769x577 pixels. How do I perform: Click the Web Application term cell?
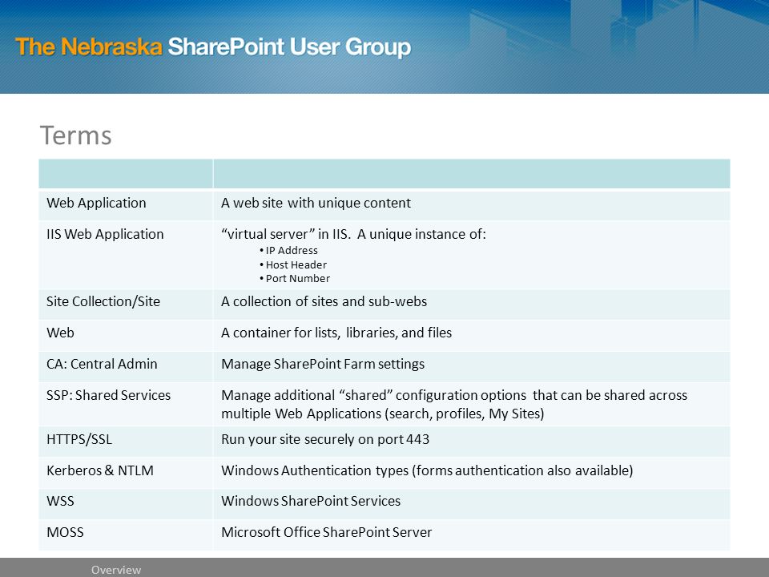coord(126,205)
